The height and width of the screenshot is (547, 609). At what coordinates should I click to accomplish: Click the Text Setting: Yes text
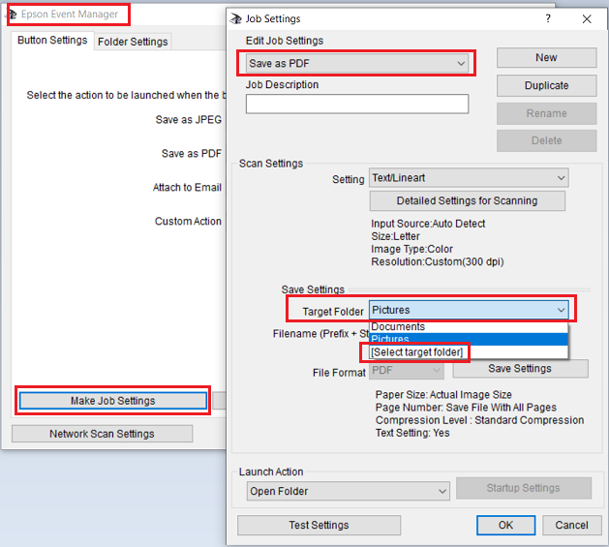(412, 433)
